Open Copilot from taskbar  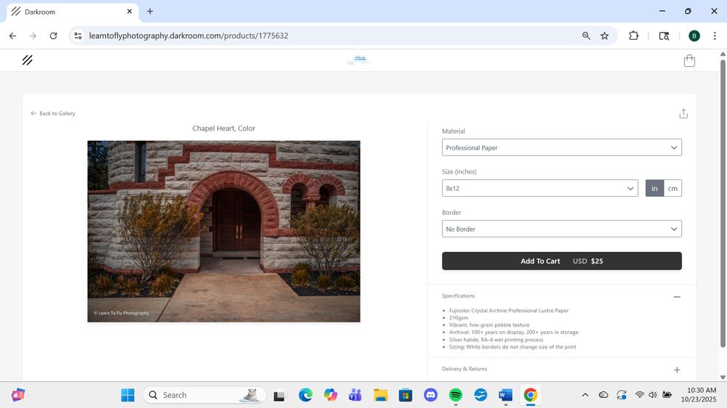coord(330,395)
